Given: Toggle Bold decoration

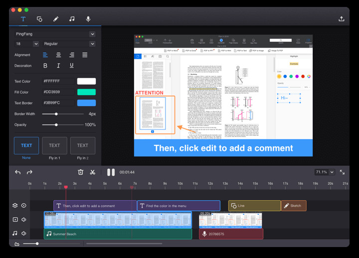Looking at the screenshot, I should (45, 66).
